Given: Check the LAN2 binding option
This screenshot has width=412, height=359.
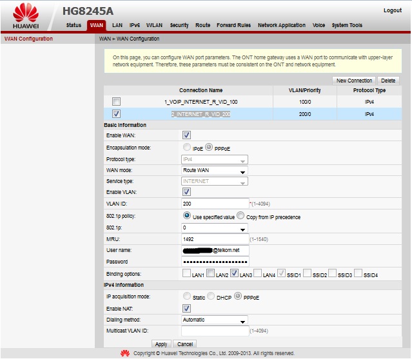Looking at the screenshot, I should 210,273.
